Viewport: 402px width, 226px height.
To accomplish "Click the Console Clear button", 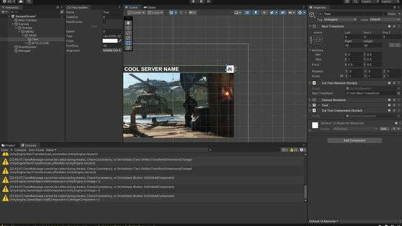I will (x=4, y=150).
